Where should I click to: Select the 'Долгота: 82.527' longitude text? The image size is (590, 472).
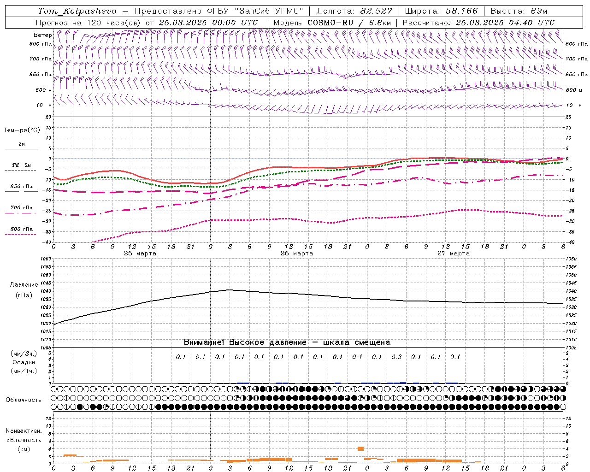[354, 11]
